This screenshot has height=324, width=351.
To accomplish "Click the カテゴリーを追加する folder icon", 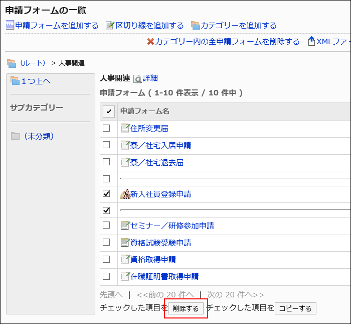I will click(195, 25).
